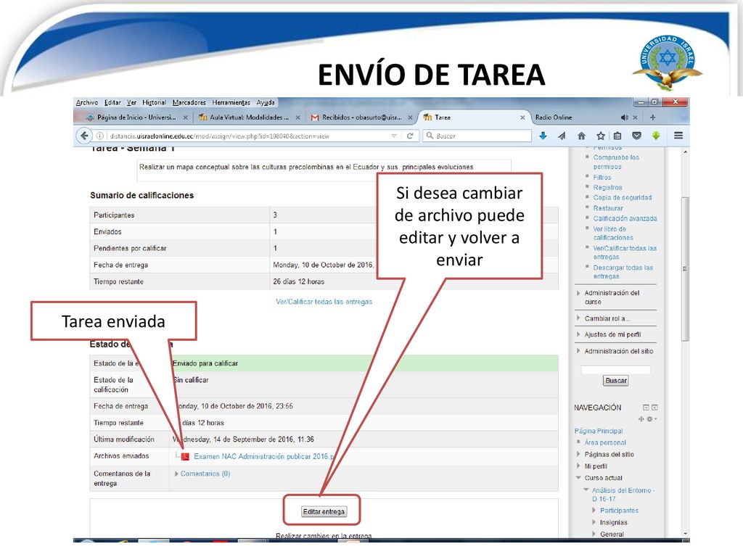Expand Comentarios (0) disclosure triangle

click(x=177, y=474)
